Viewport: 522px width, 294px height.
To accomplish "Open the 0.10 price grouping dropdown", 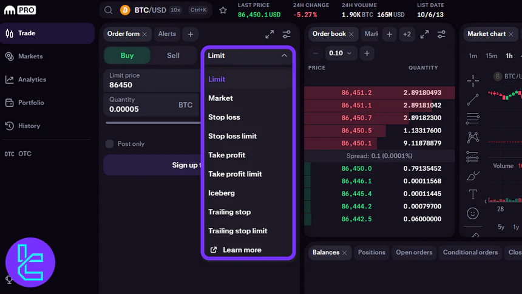I will pos(340,53).
